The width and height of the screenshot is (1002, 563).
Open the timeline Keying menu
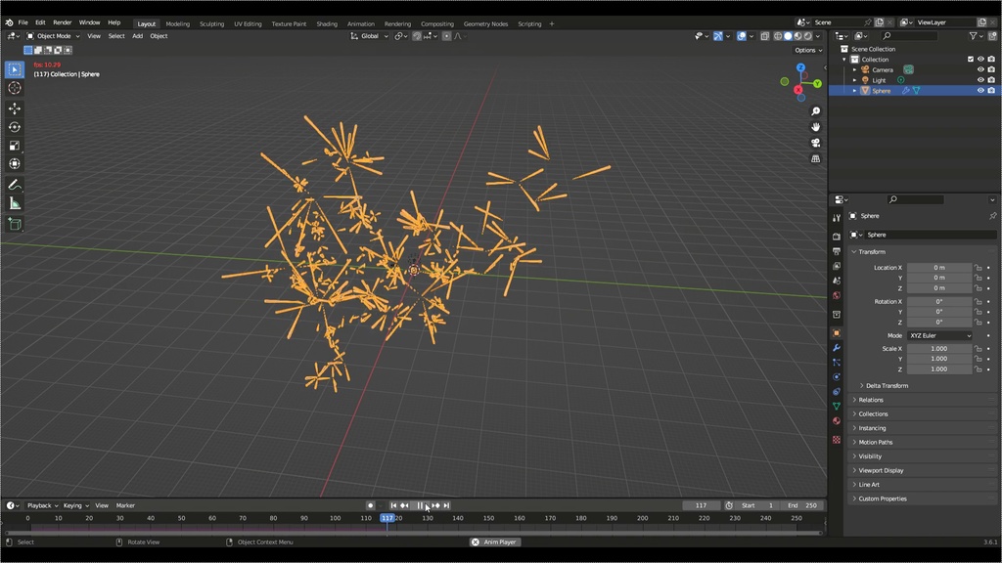pyautogui.click(x=75, y=505)
